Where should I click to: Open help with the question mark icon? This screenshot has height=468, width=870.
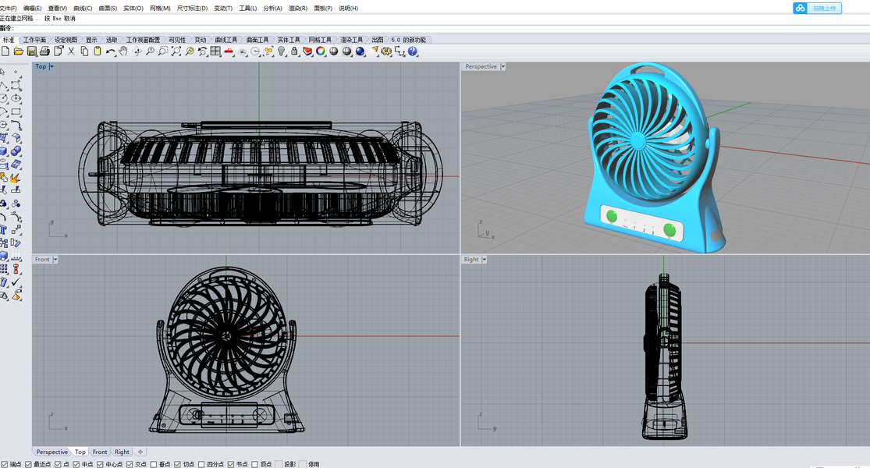click(x=412, y=51)
